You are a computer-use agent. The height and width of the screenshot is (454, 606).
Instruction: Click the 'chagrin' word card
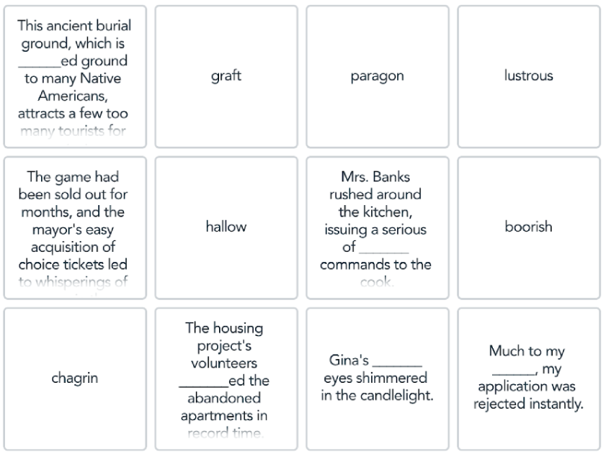coord(74,378)
